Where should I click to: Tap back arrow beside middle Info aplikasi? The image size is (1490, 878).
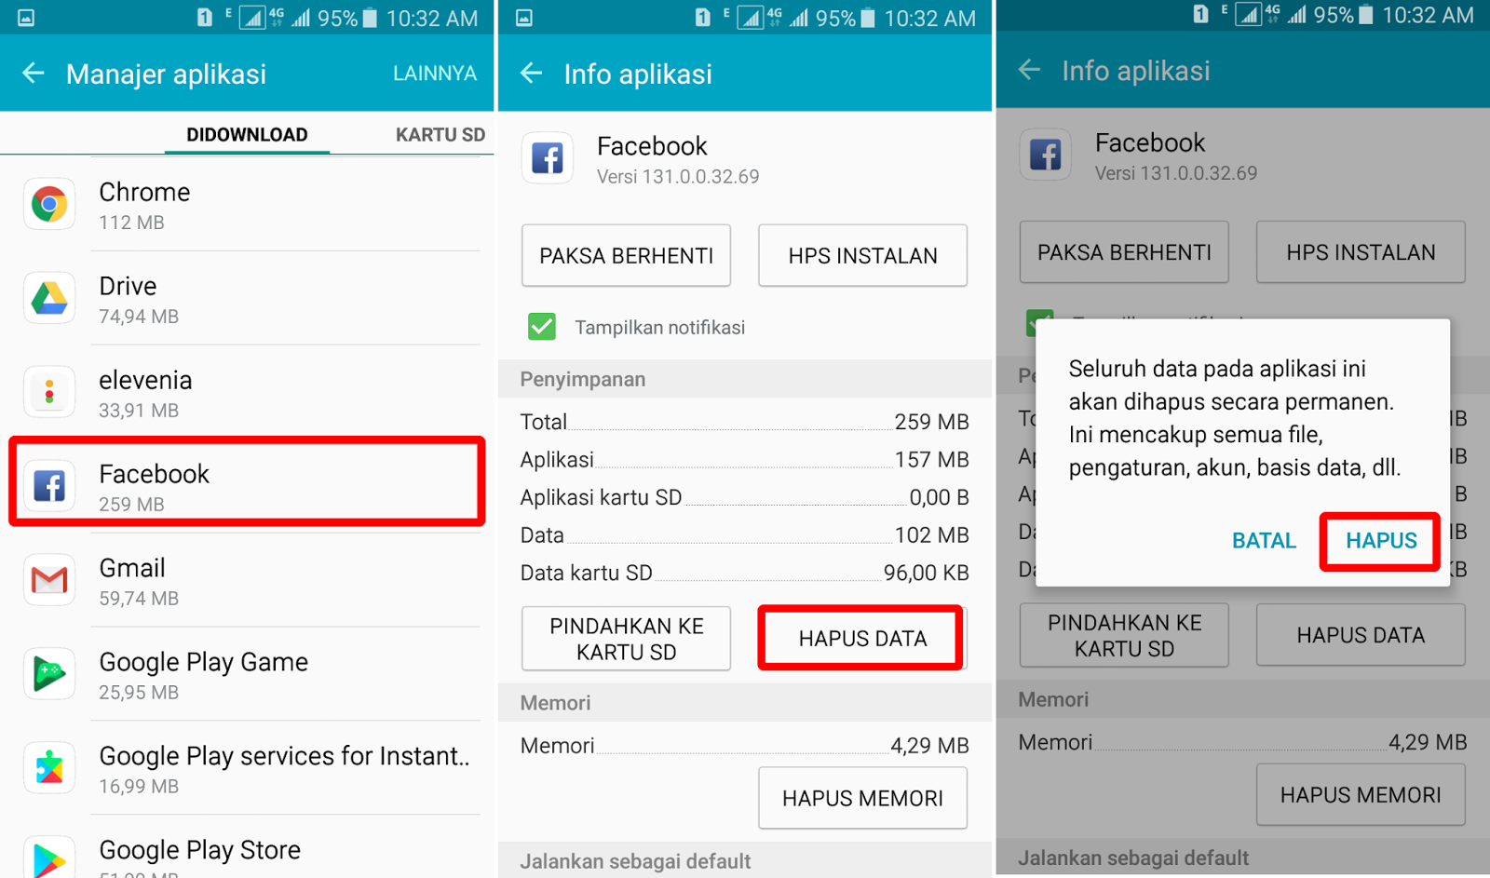point(532,73)
